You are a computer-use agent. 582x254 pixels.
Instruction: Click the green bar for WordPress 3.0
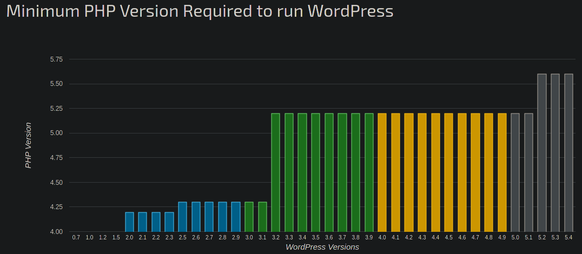[249, 217]
